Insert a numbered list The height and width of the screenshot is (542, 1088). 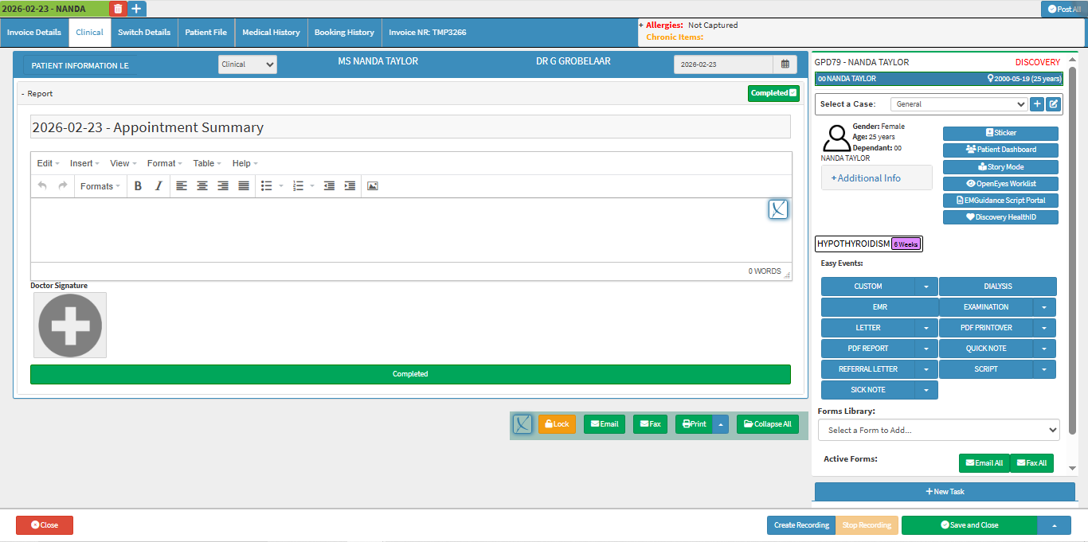[298, 185]
